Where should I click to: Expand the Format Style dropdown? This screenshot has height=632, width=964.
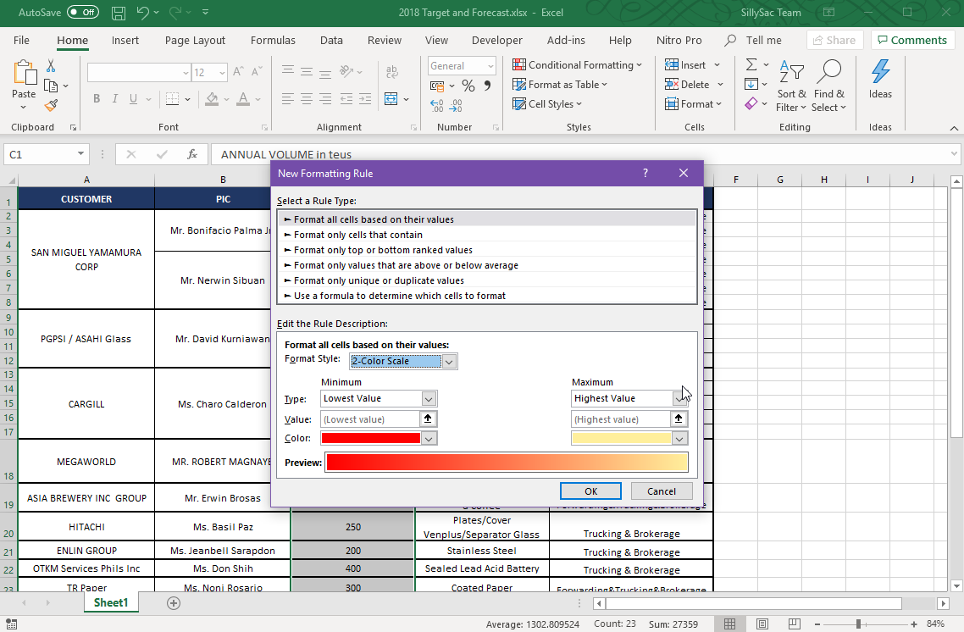[x=450, y=362]
